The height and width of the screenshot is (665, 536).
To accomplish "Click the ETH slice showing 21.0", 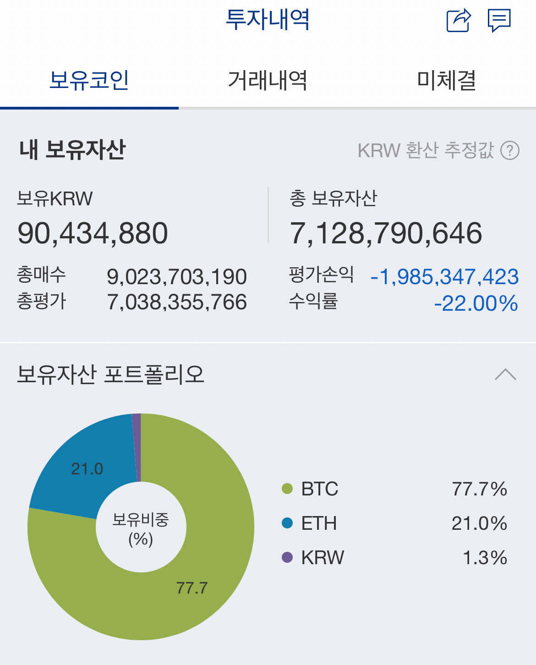I will 87,467.
